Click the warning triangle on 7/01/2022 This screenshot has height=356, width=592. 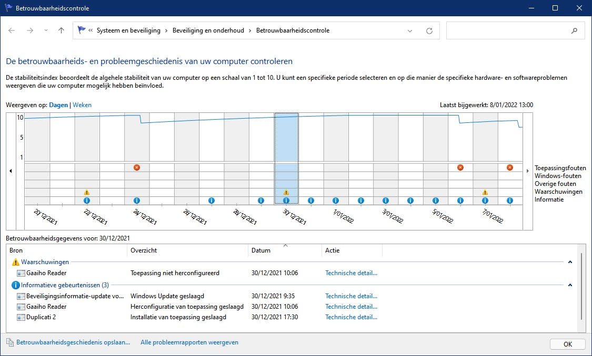click(485, 192)
